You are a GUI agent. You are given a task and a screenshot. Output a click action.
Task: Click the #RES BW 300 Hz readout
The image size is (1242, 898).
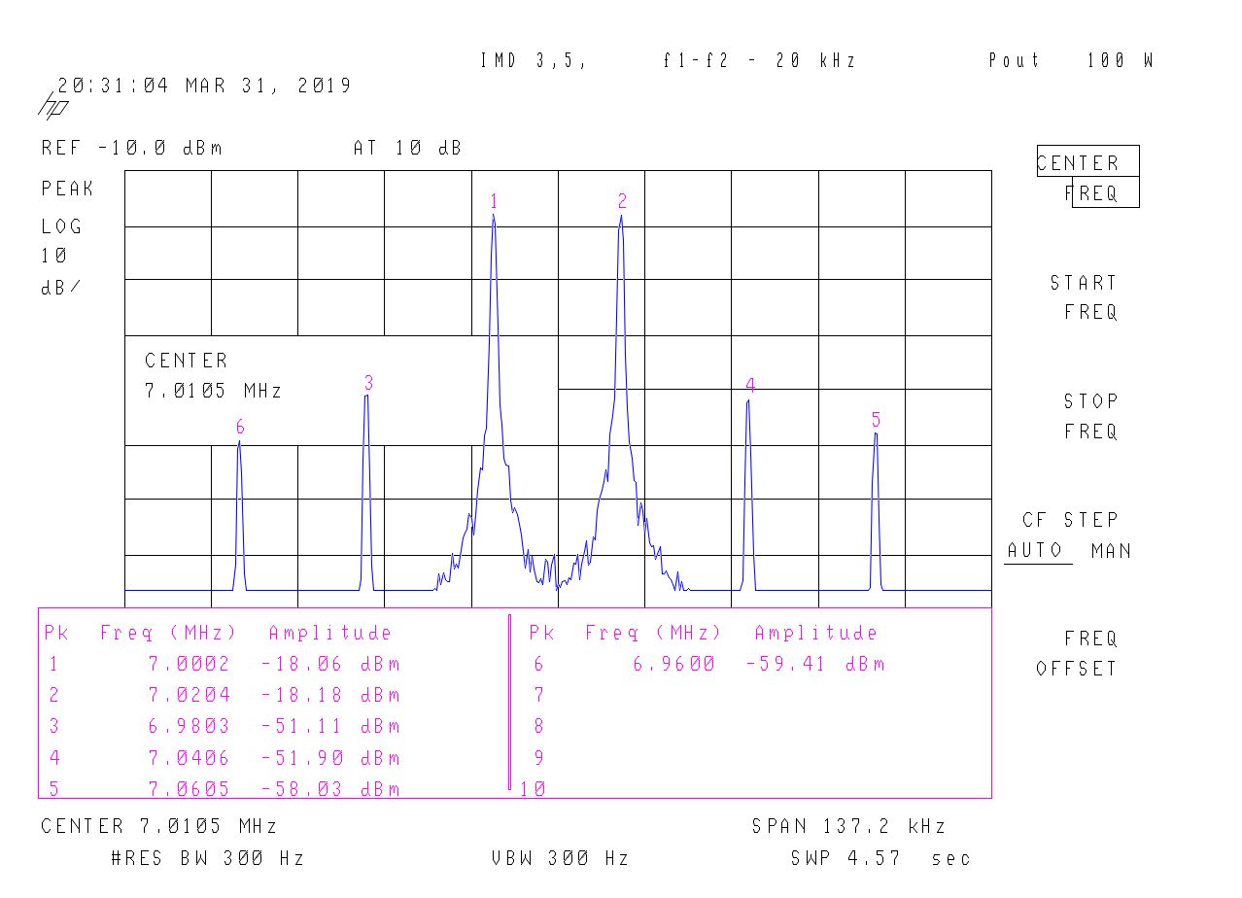coord(208,858)
